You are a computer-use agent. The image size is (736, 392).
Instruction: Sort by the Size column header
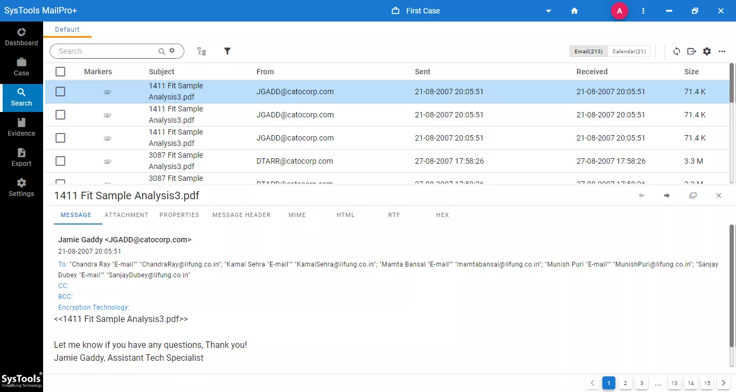coord(691,72)
